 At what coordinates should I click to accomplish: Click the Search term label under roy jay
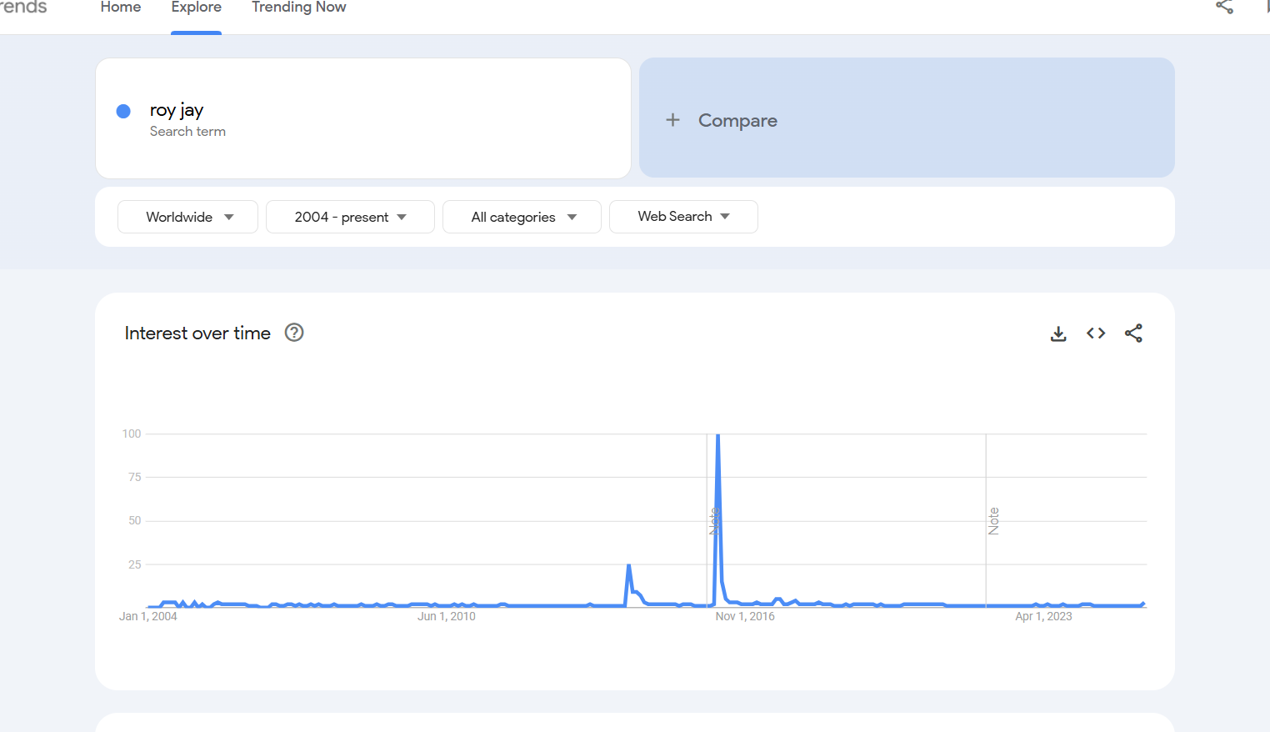coord(187,131)
